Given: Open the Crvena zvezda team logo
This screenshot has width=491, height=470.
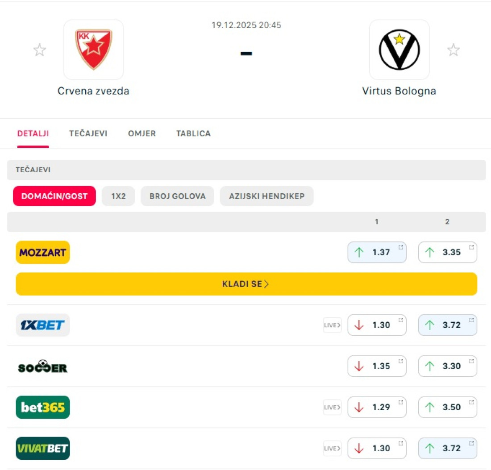Looking at the screenshot, I should pos(94,50).
